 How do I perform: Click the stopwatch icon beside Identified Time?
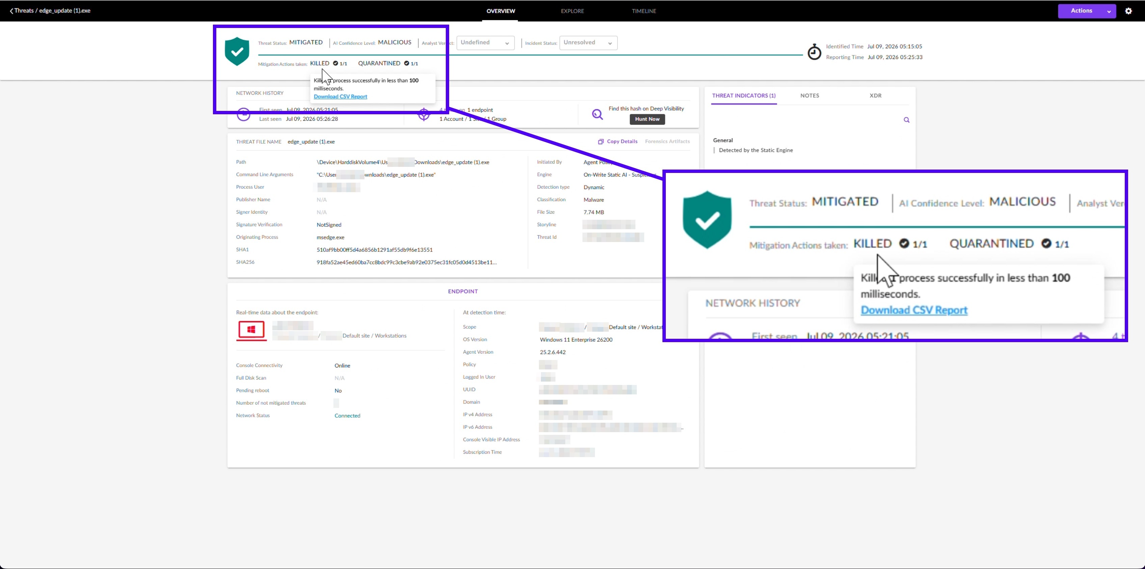click(814, 52)
